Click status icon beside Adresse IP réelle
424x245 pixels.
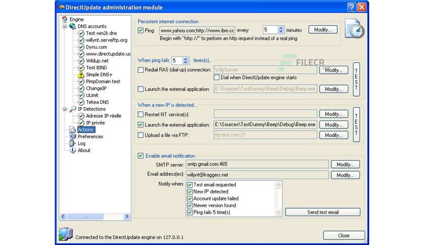click(x=81, y=116)
